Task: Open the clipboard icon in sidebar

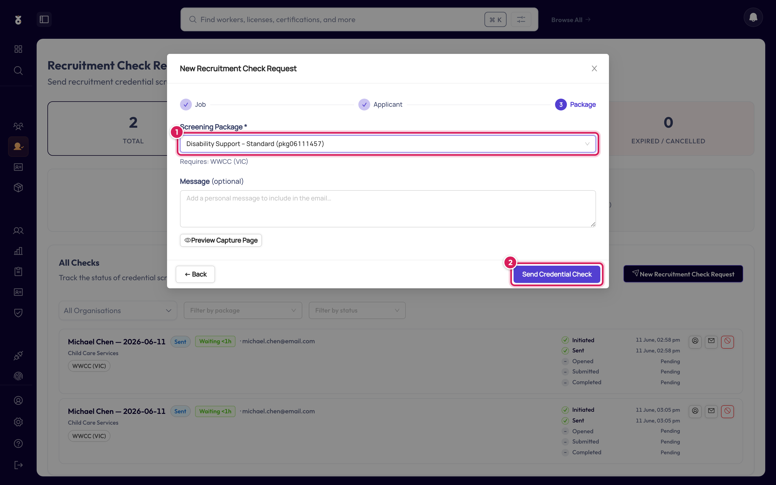Action: [x=18, y=271]
